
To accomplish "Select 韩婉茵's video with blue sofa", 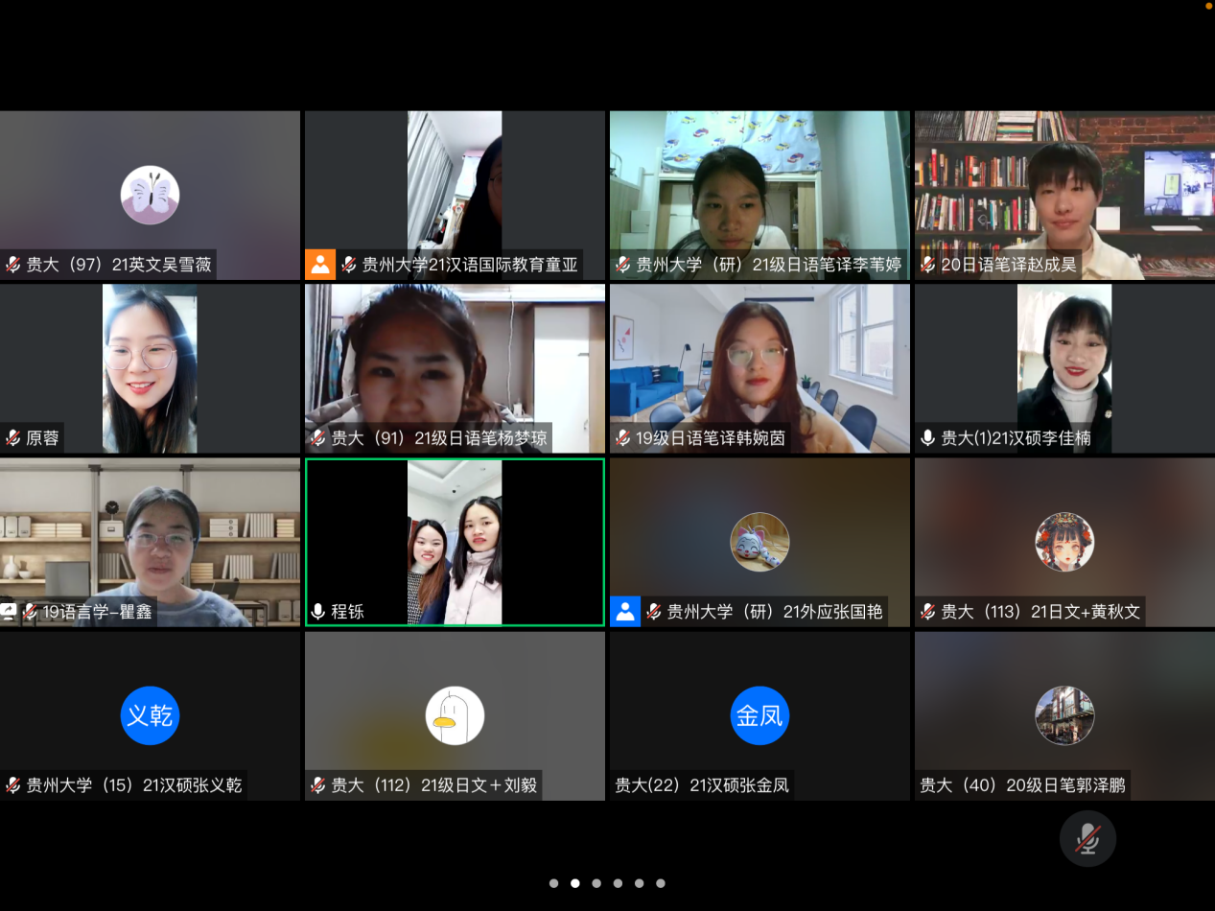I will pyautogui.click(x=759, y=369).
